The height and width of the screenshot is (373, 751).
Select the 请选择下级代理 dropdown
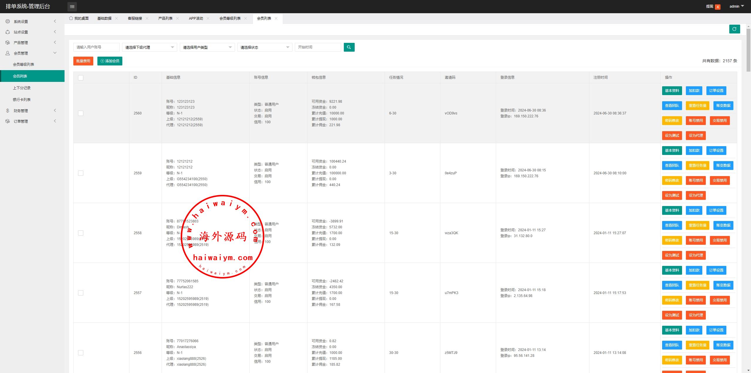(148, 47)
